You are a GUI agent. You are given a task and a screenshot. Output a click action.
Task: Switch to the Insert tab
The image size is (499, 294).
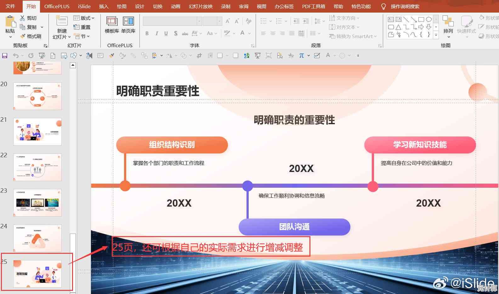[104, 6]
